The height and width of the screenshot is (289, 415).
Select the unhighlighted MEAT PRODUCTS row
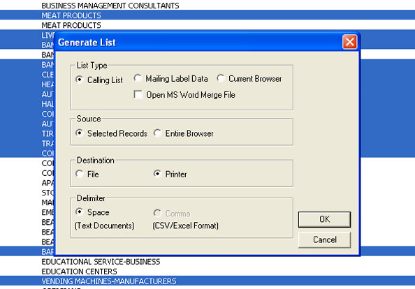(x=207, y=25)
